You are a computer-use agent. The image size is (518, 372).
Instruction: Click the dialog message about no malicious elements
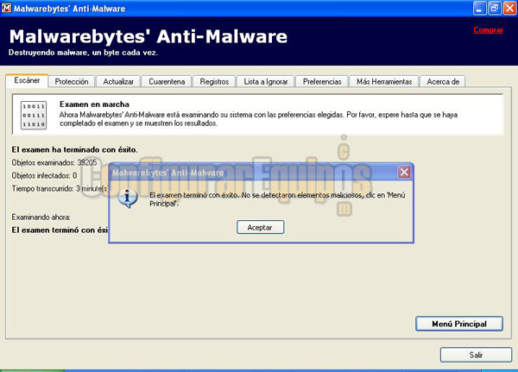tap(277, 199)
